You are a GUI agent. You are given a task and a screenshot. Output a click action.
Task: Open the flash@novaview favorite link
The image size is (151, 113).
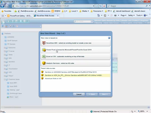click(x=26, y=11)
